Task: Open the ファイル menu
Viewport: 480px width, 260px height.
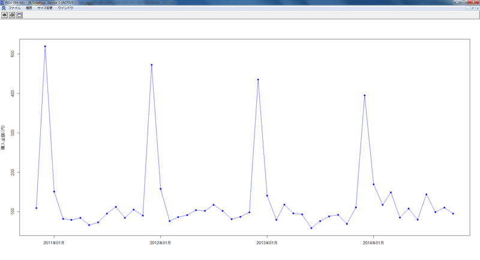Action: [14, 8]
